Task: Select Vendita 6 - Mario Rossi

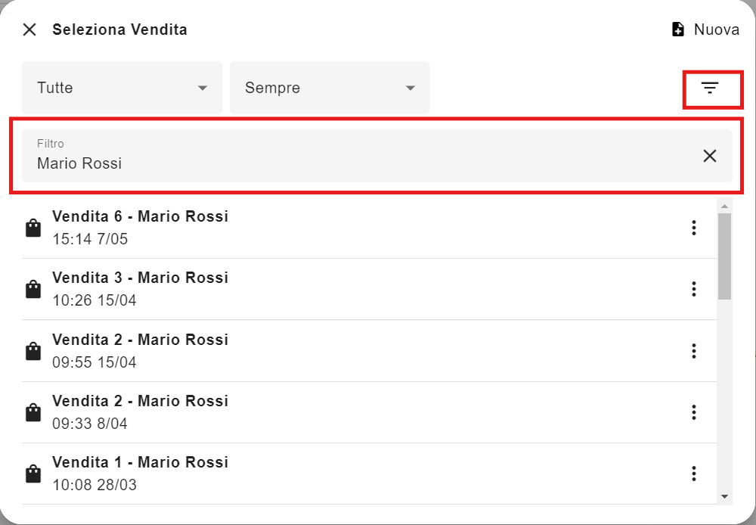Action: tap(369, 228)
